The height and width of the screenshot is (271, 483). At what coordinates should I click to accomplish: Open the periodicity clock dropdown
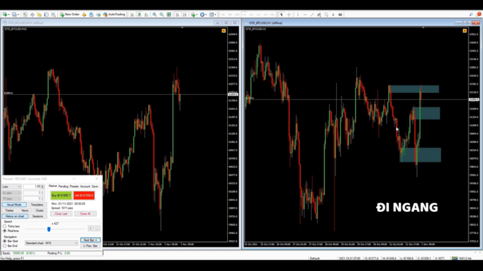[x=203, y=14]
